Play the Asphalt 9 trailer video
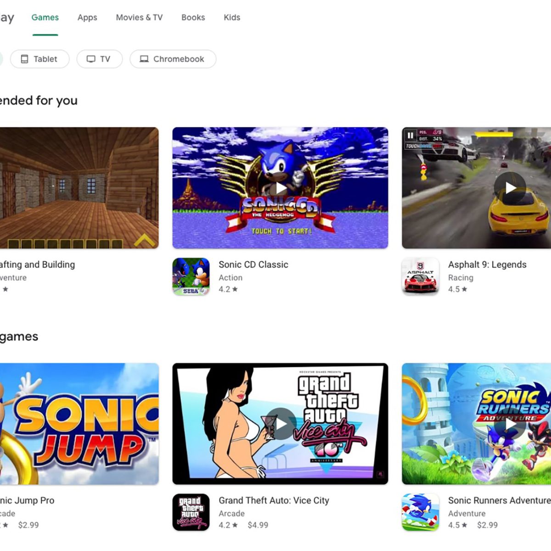This screenshot has width=551, height=551. pos(510,188)
